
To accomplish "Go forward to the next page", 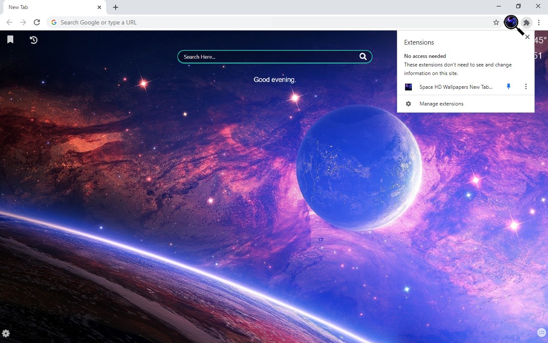I will pyautogui.click(x=23, y=22).
